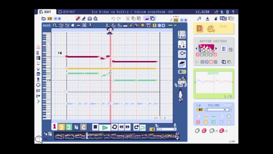Previous rhythm pattern left arrow
The width and height of the screenshot is (273, 154).
click(197, 48)
